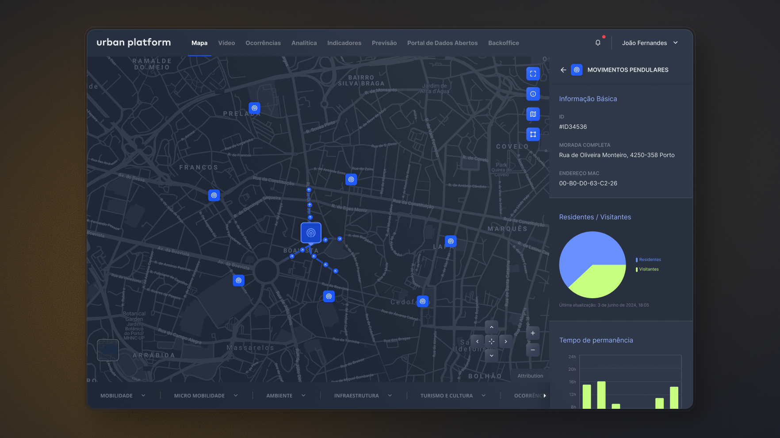Toggle Visitantes legend entry in chart

point(648,269)
